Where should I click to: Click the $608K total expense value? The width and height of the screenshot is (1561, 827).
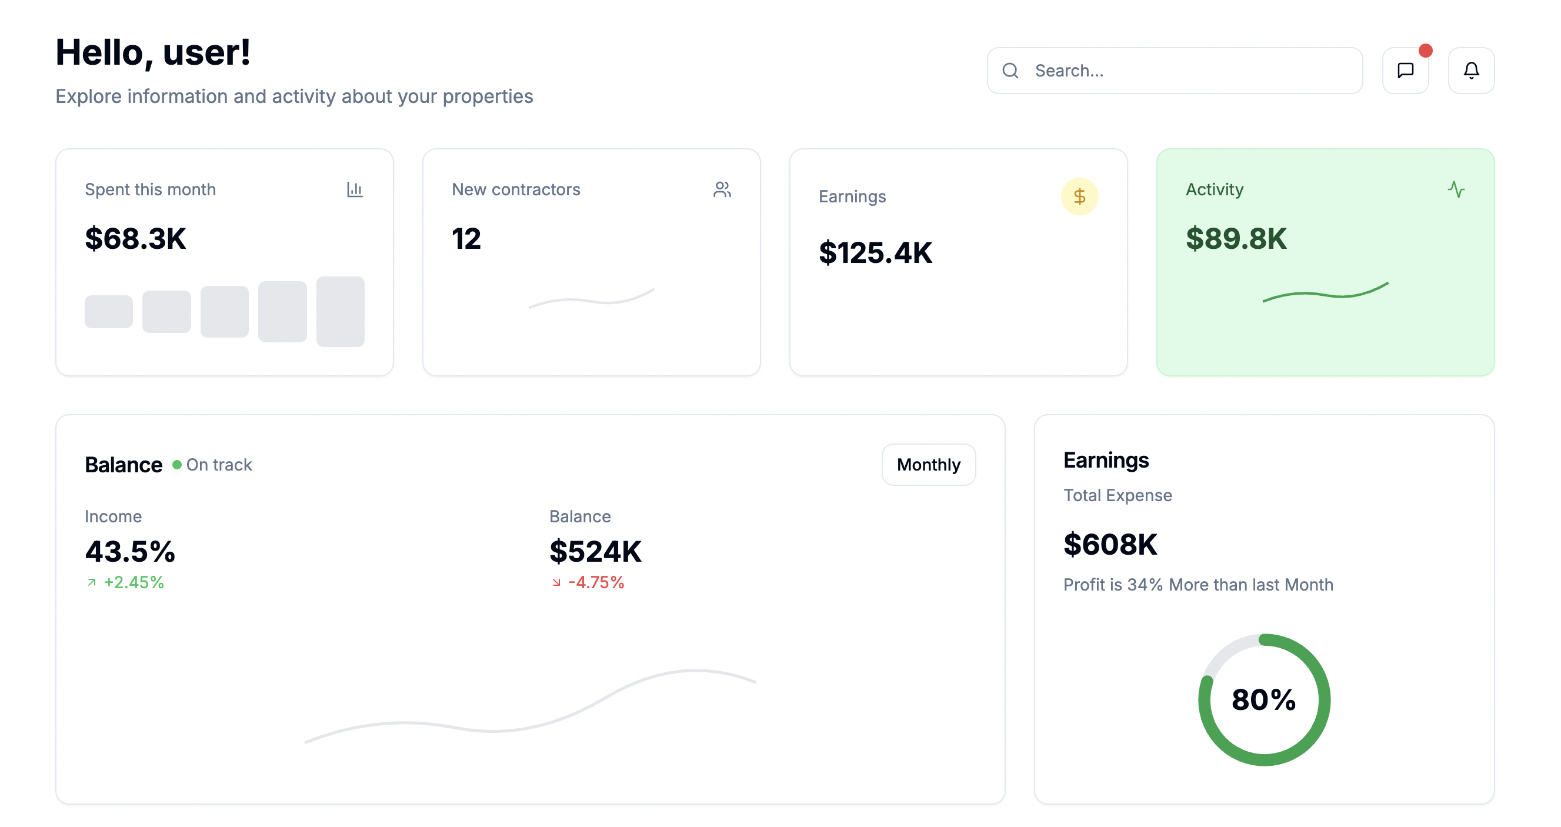[1110, 544]
